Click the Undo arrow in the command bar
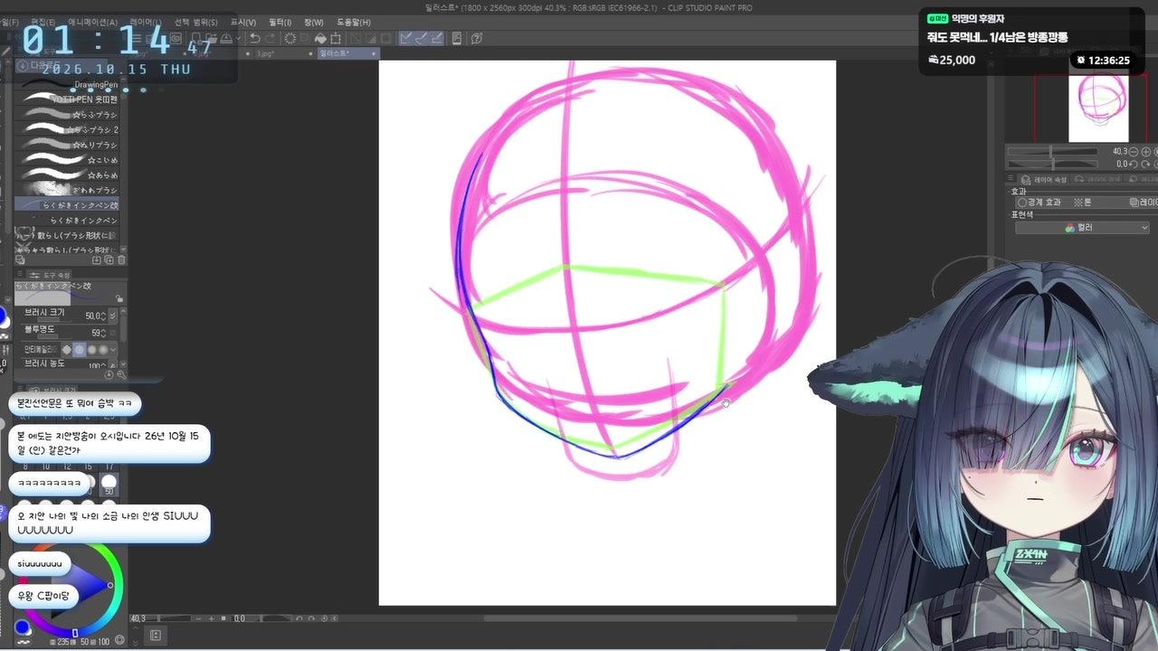This screenshot has width=1158, height=651. pyautogui.click(x=255, y=38)
